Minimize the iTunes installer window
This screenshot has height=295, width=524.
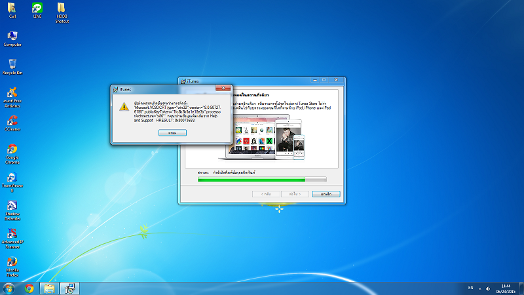click(x=315, y=79)
